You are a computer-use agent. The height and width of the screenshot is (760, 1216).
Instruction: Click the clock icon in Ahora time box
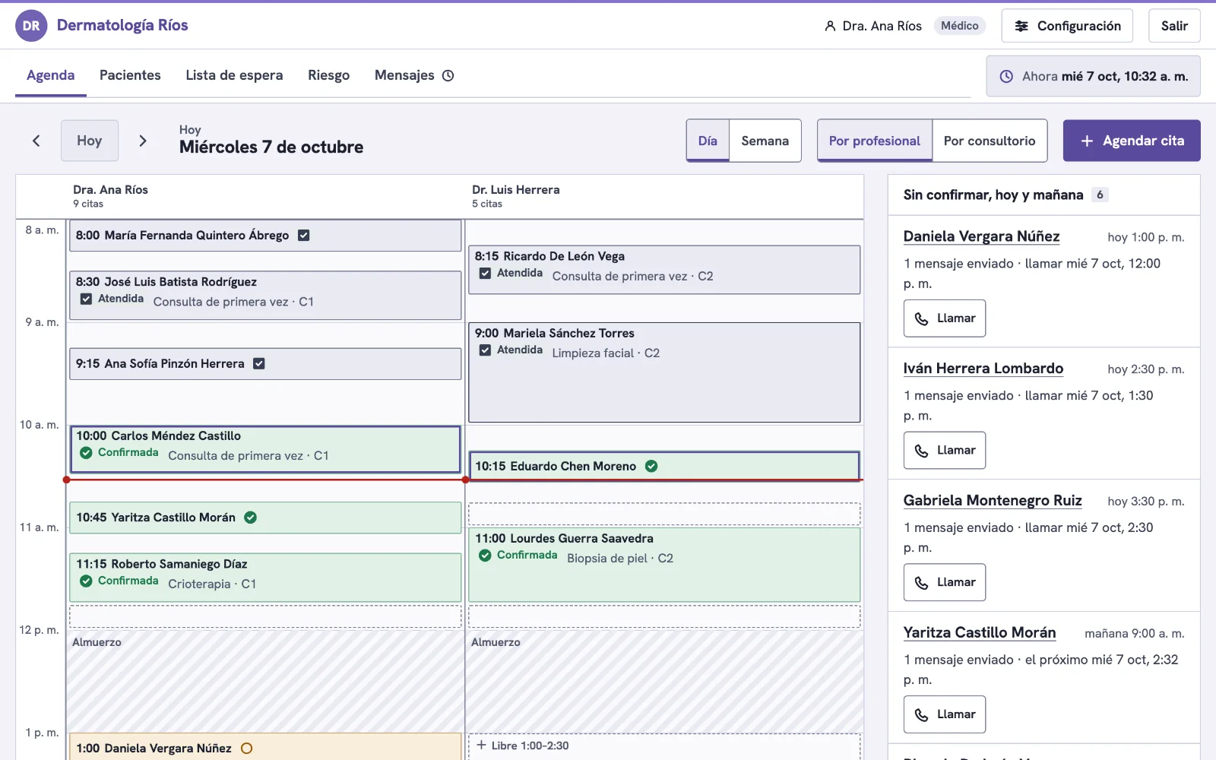pyautogui.click(x=1006, y=76)
